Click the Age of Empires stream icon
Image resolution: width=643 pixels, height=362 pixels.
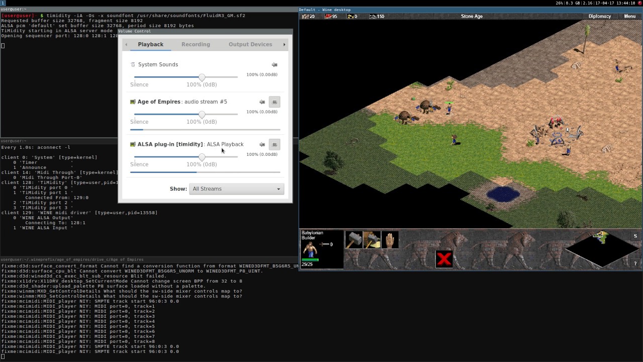point(133,102)
